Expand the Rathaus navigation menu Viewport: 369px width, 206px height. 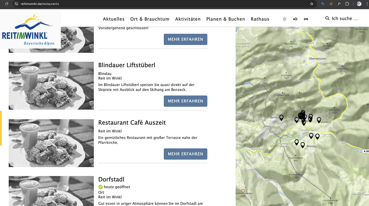pos(260,19)
